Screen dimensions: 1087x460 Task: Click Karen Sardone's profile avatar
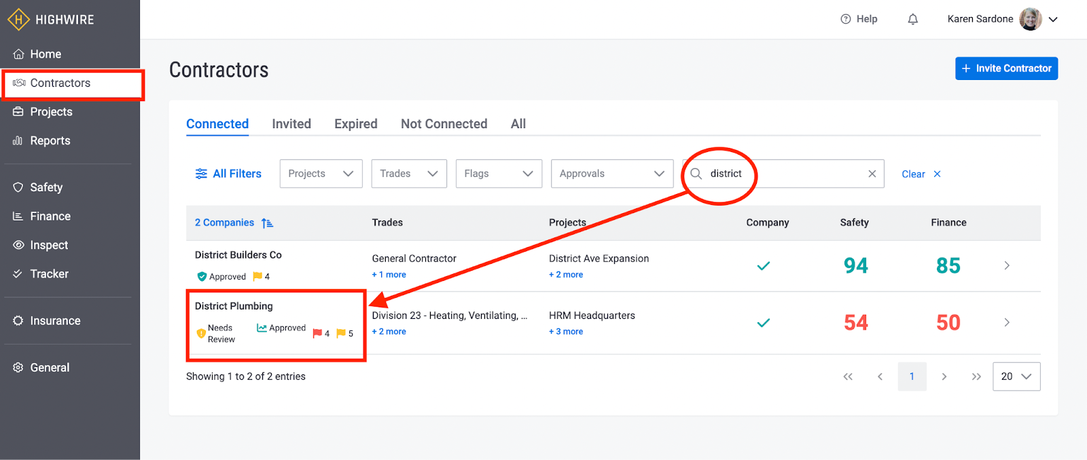click(1031, 19)
